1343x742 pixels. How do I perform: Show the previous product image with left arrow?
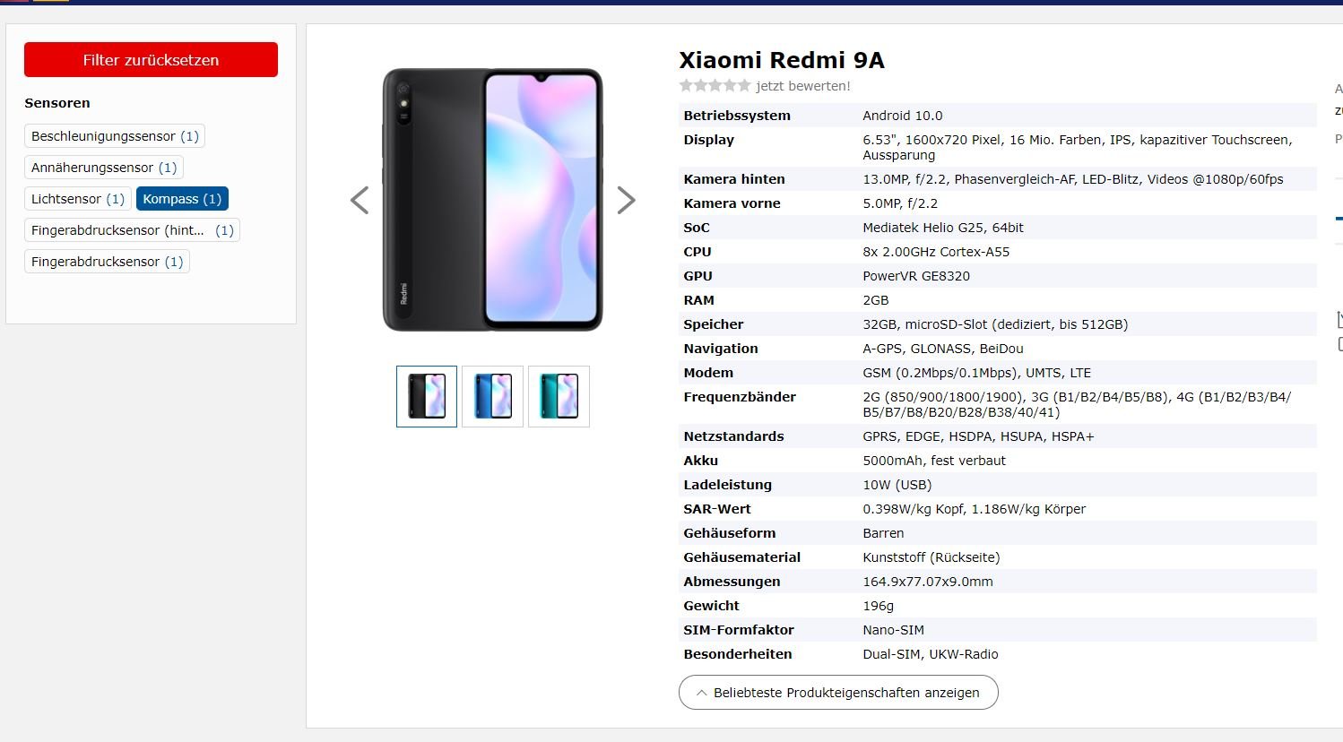[360, 200]
